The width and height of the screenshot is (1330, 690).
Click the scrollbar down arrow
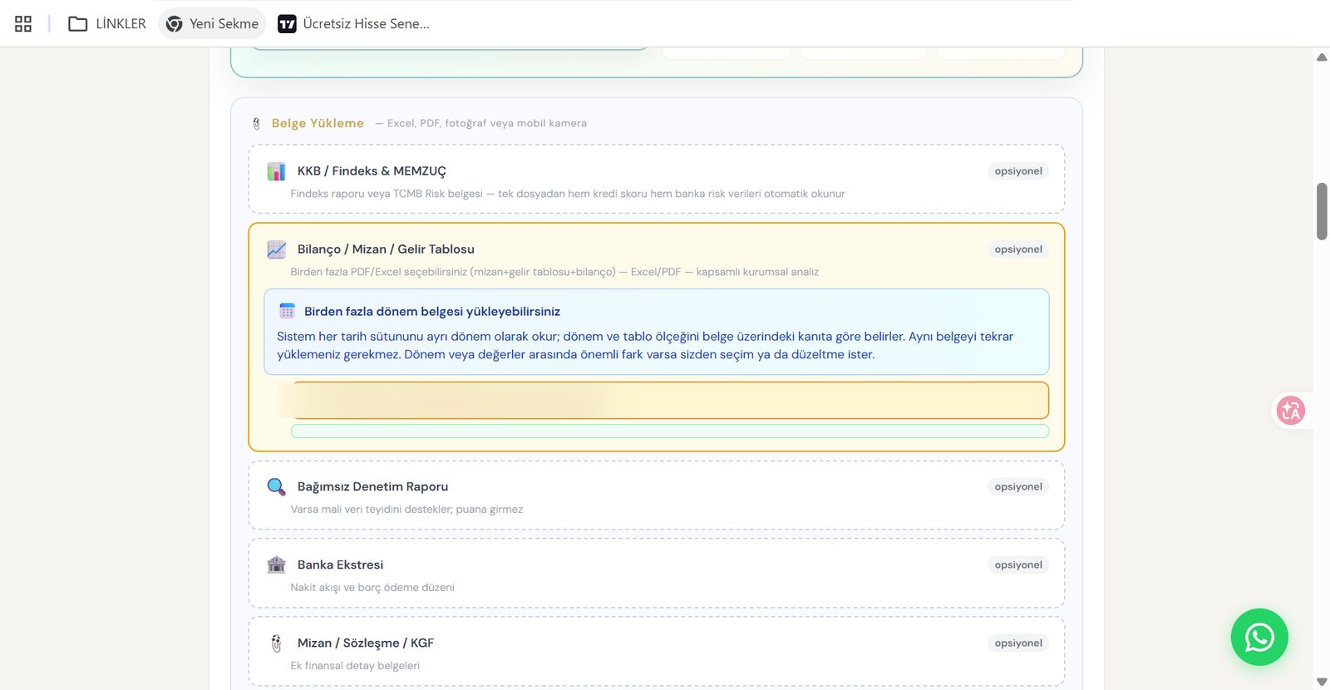pos(1322,682)
